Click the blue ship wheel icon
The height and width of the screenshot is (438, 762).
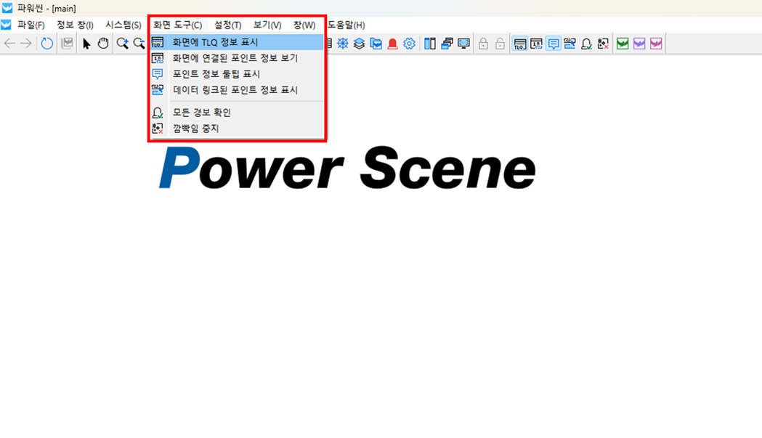(342, 44)
